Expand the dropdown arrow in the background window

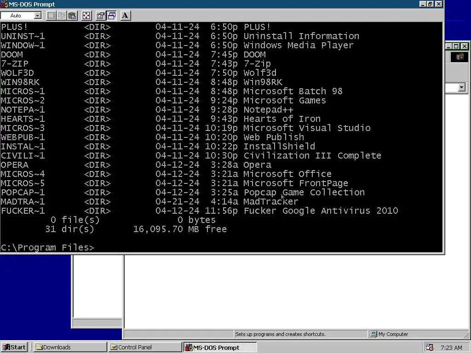coord(462,87)
